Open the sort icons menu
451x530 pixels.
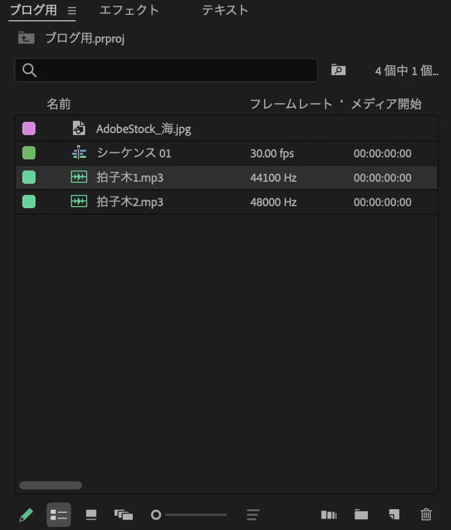click(x=253, y=515)
